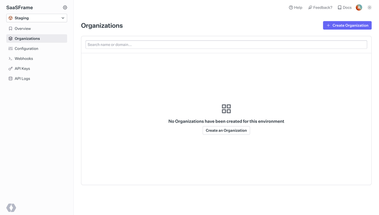Click the Overview bookmark icon

(10, 29)
